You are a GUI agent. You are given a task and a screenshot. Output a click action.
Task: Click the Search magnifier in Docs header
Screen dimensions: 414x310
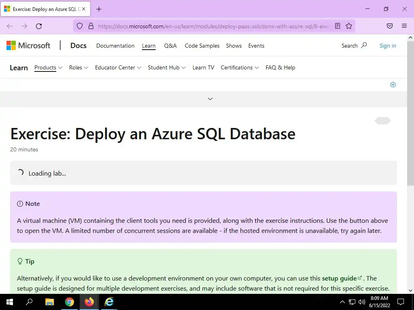364,45
